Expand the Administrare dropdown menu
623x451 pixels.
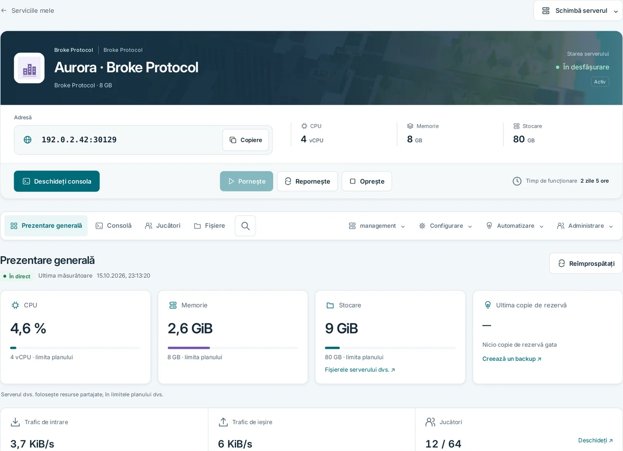[585, 226]
